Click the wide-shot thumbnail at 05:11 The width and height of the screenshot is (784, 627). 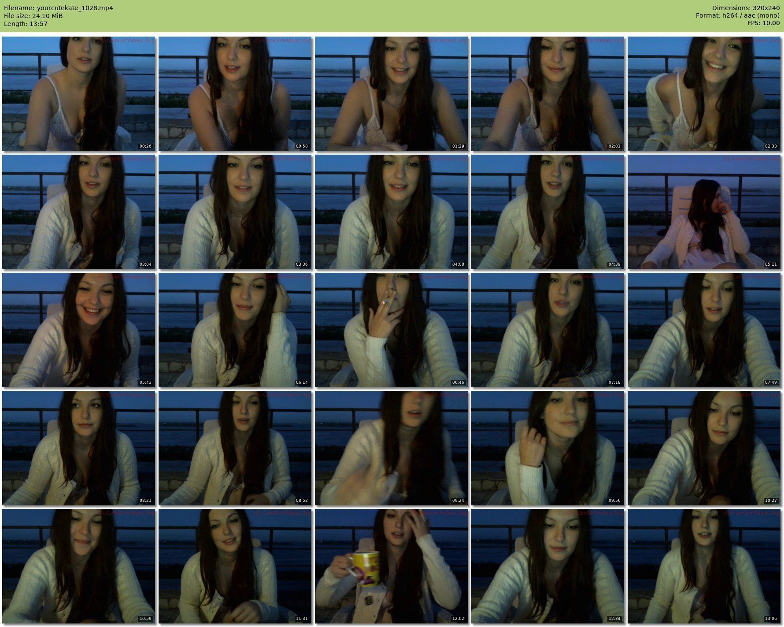pyautogui.click(x=704, y=212)
